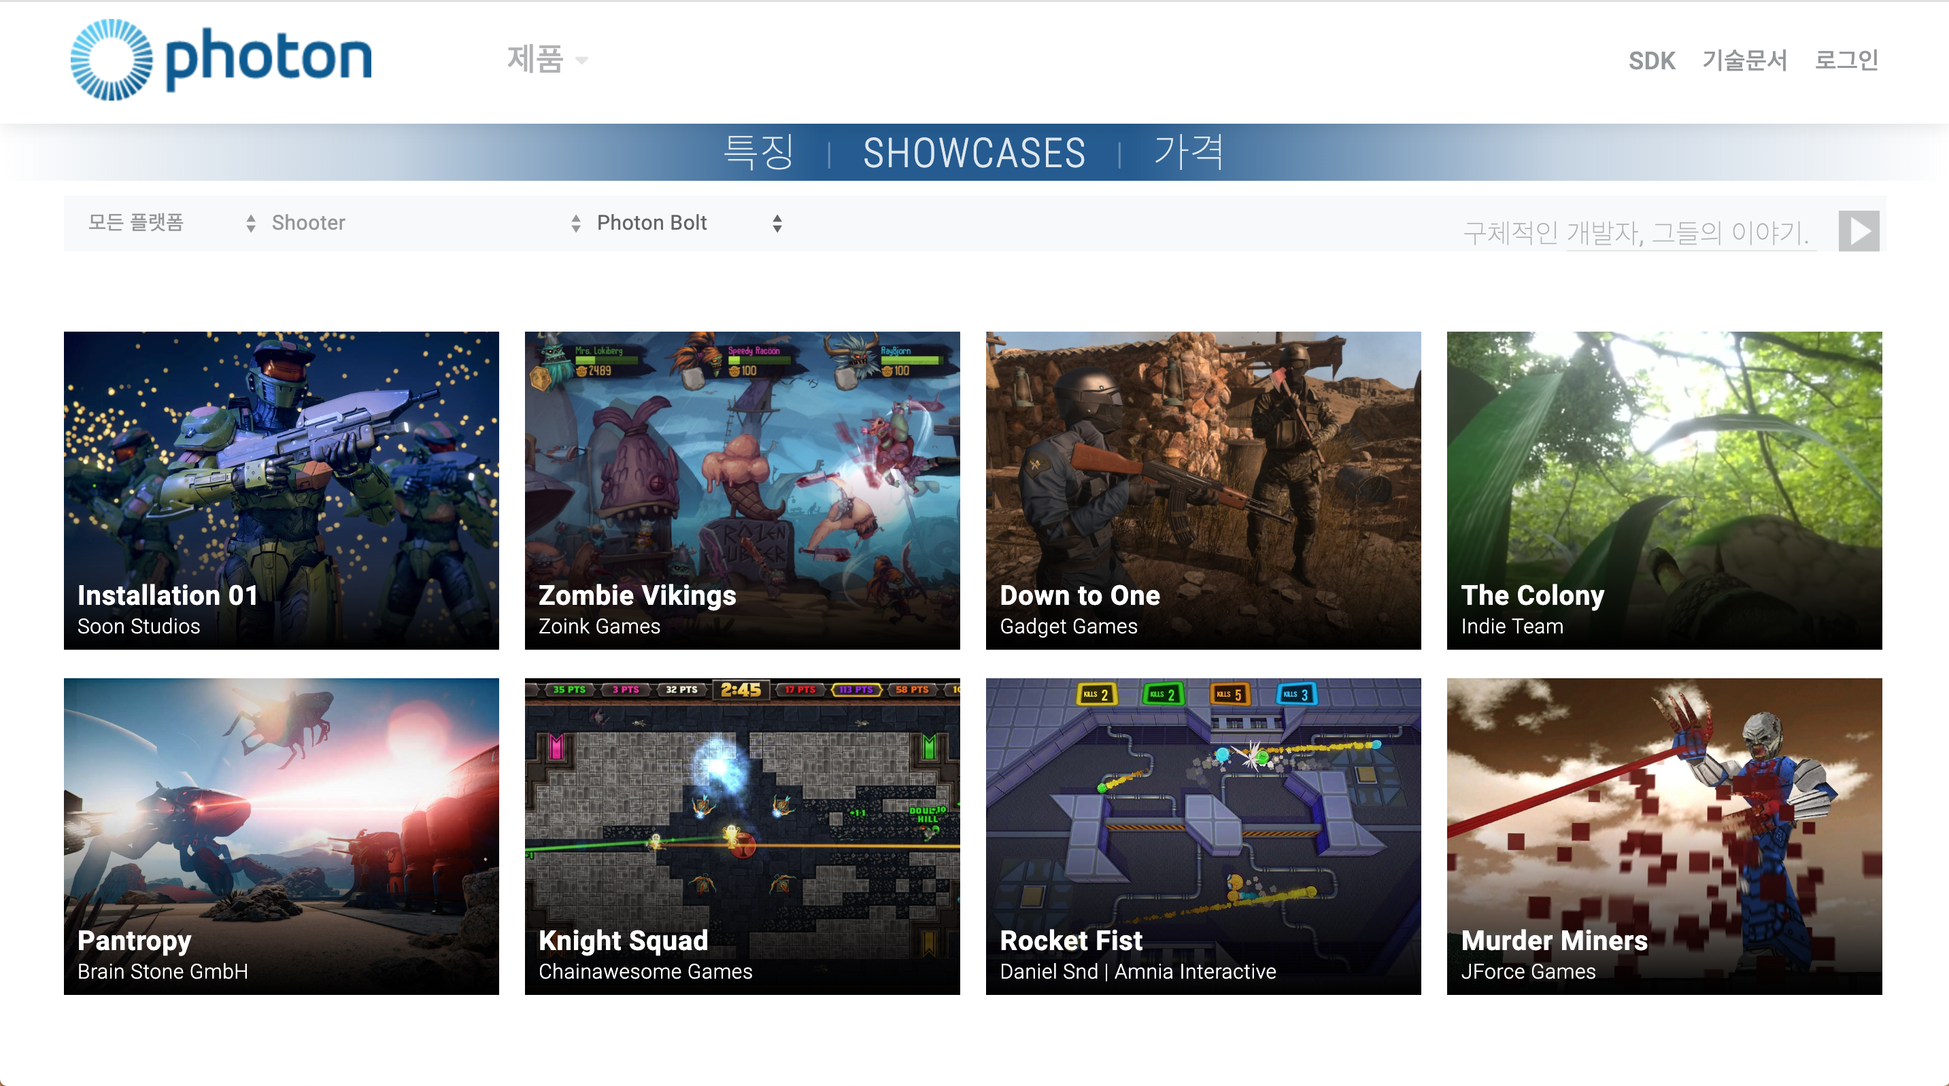The width and height of the screenshot is (1949, 1086).
Task: Open the Zombie Vikings showcase thumbnail
Action: [x=742, y=490]
